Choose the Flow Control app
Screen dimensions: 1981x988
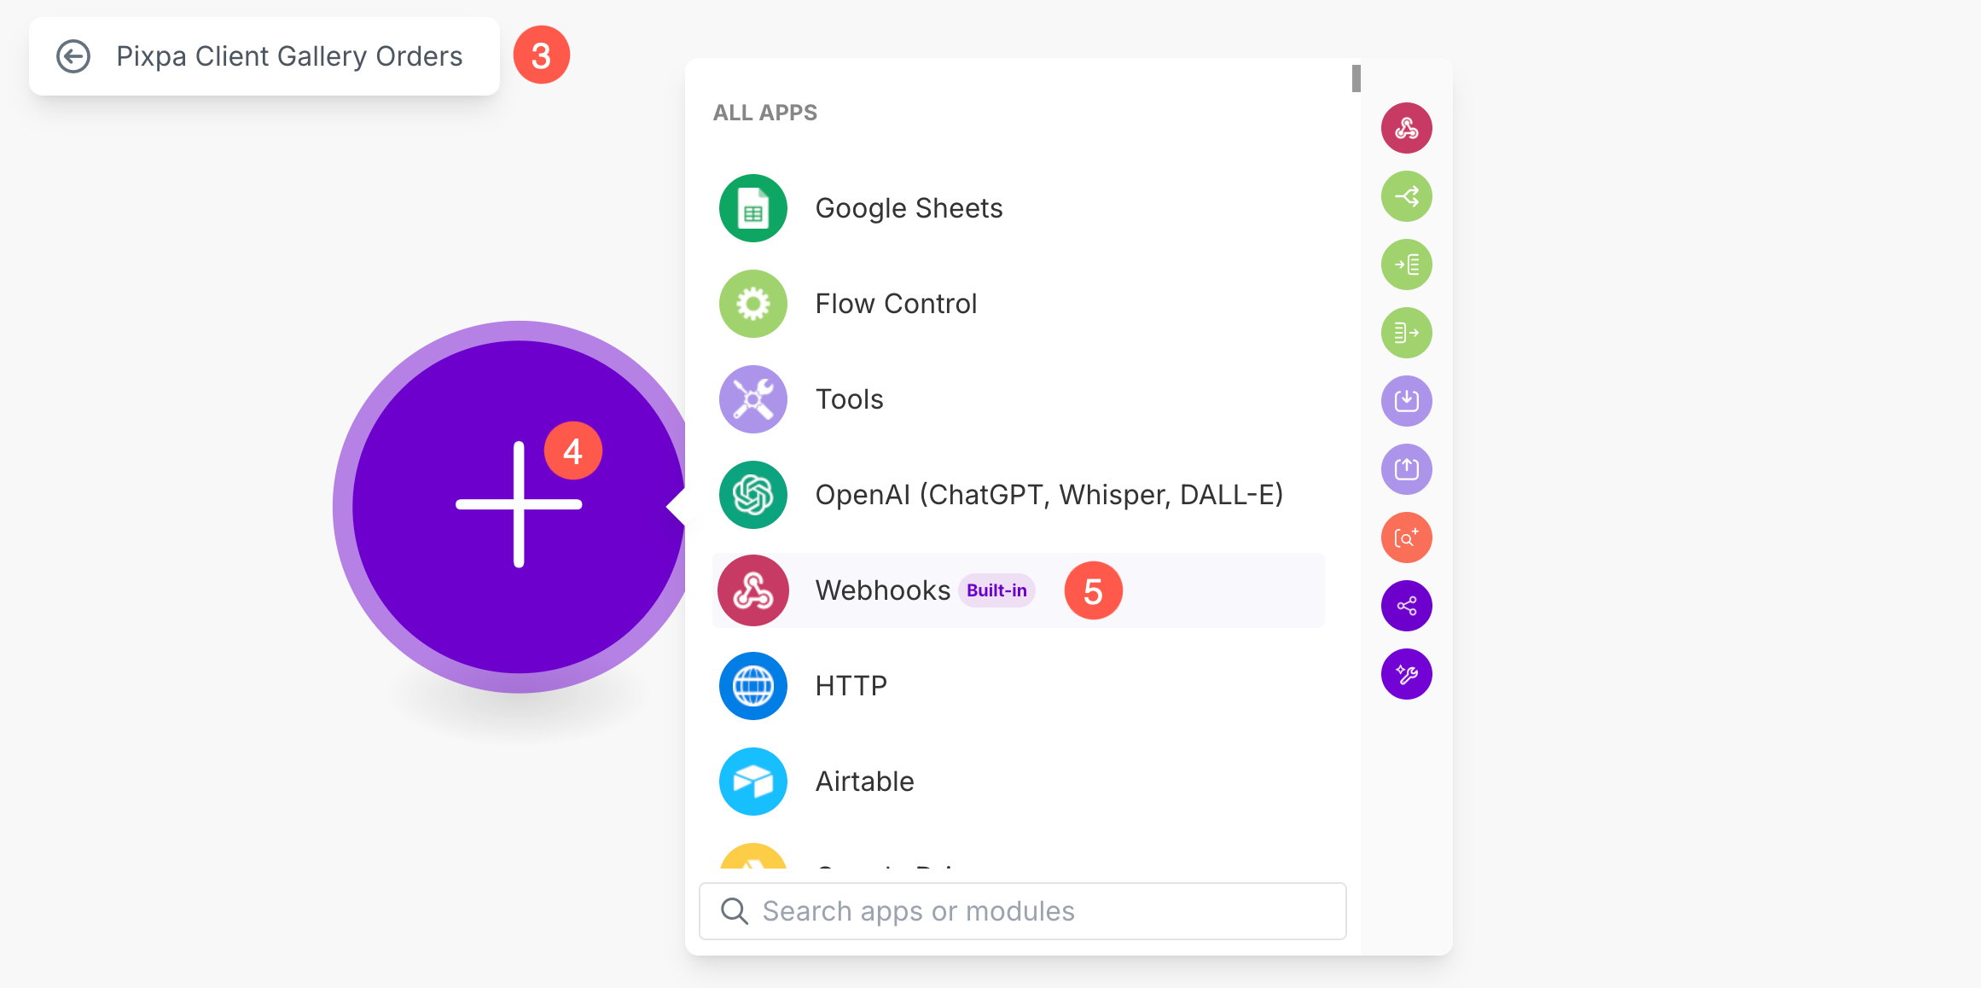pyautogui.click(x=1018, y=304)
